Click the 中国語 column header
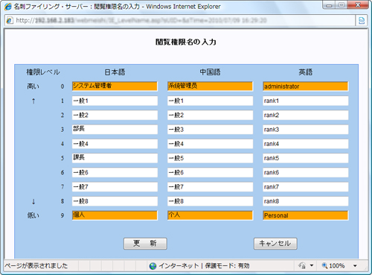Screen dimensions: 372x275 click(x=210, y=72)
